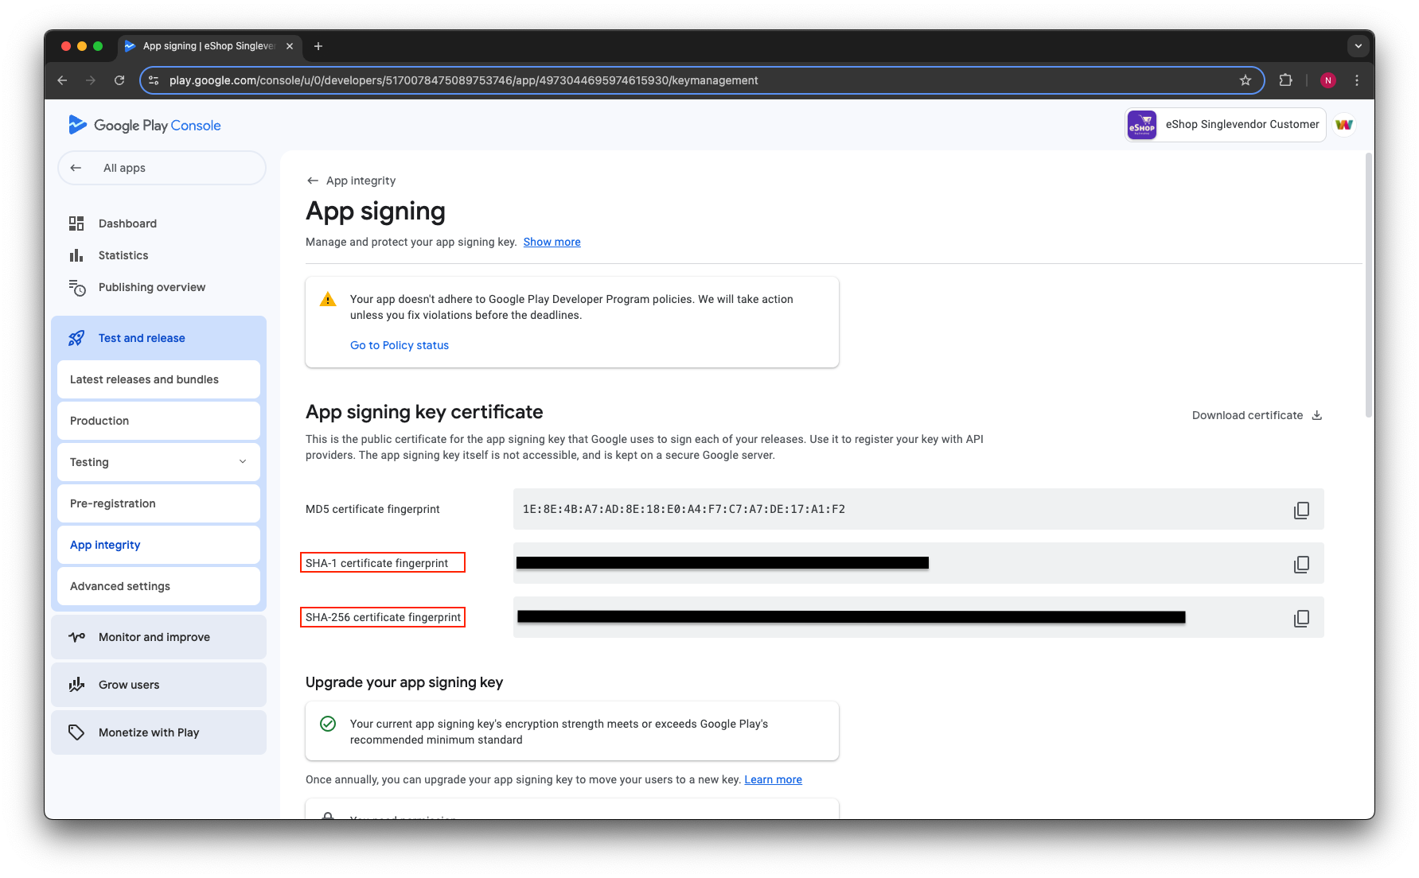Screen dimensions: 1419x878
Task: Copy the SHA-1 certificate fingerprint
Action: click(1301, 564)
